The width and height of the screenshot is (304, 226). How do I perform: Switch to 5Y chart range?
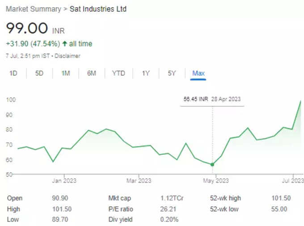tap(172, 73)
